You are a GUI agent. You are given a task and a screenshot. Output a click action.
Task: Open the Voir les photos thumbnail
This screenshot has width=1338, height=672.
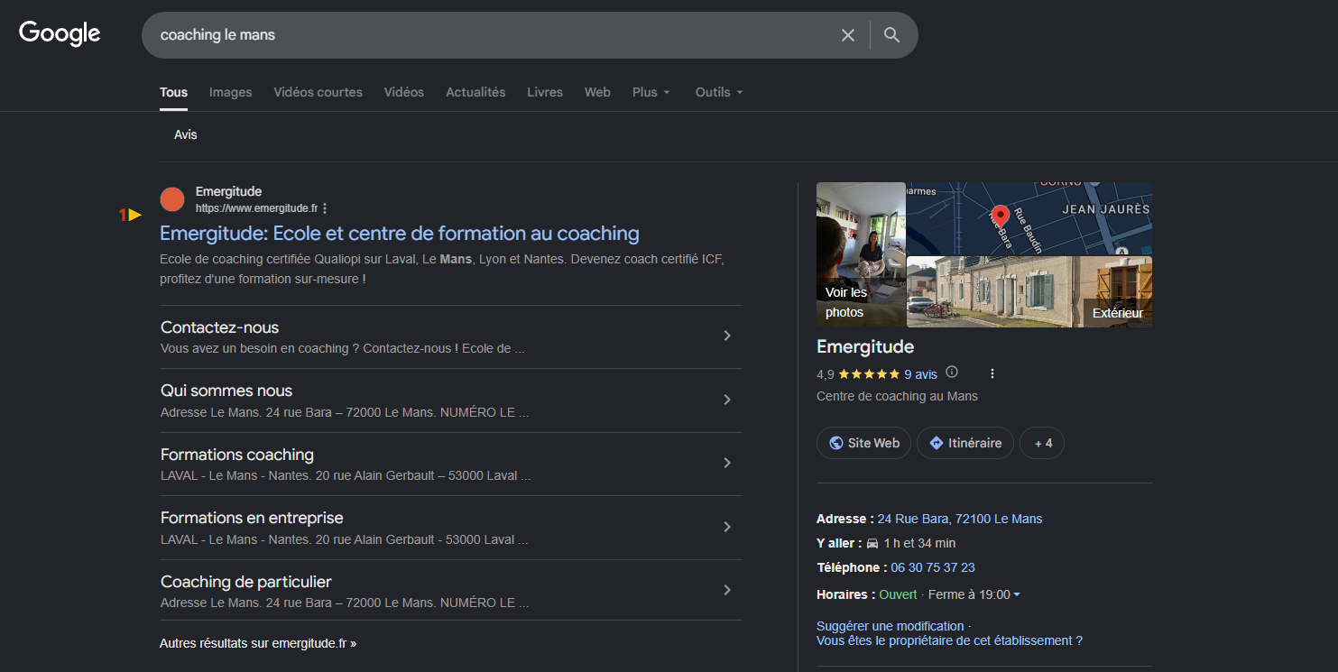[x=861, y=254]
